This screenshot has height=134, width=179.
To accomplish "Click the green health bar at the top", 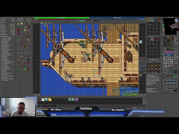I will 62,18.
